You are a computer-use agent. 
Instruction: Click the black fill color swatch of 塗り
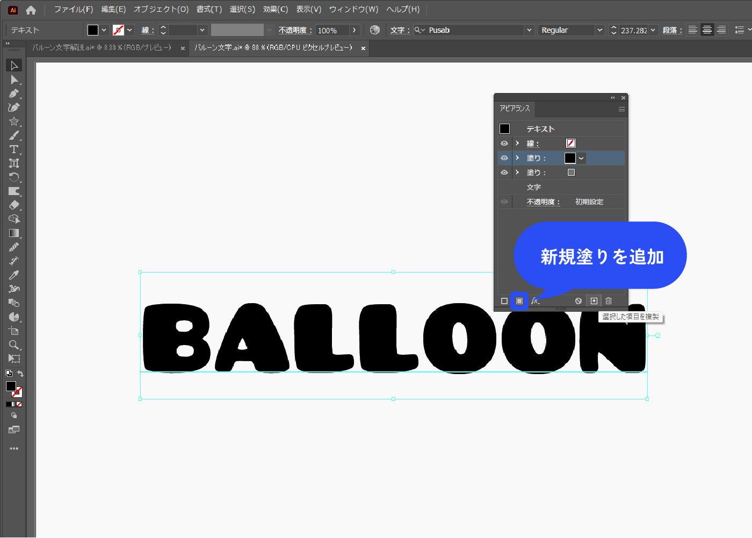click(570, 157)
